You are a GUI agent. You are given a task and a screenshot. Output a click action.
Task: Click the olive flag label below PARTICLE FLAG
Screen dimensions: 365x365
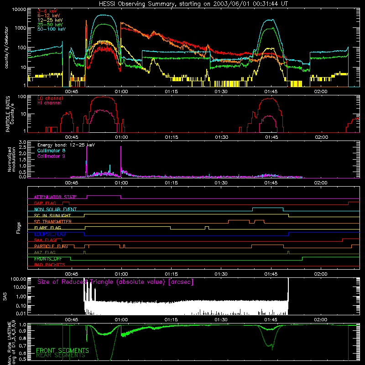pos(45,252)
